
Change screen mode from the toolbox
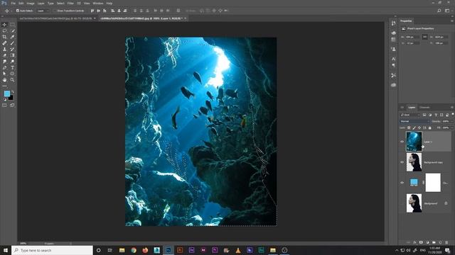coord(12,106)
